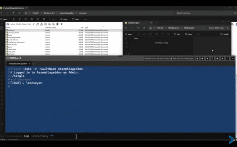The height and width of the screenshot is (147, 237).
Task: Click the pin icon in PDM toolbar
Action: pyautogui.click(x=34, y=24)
